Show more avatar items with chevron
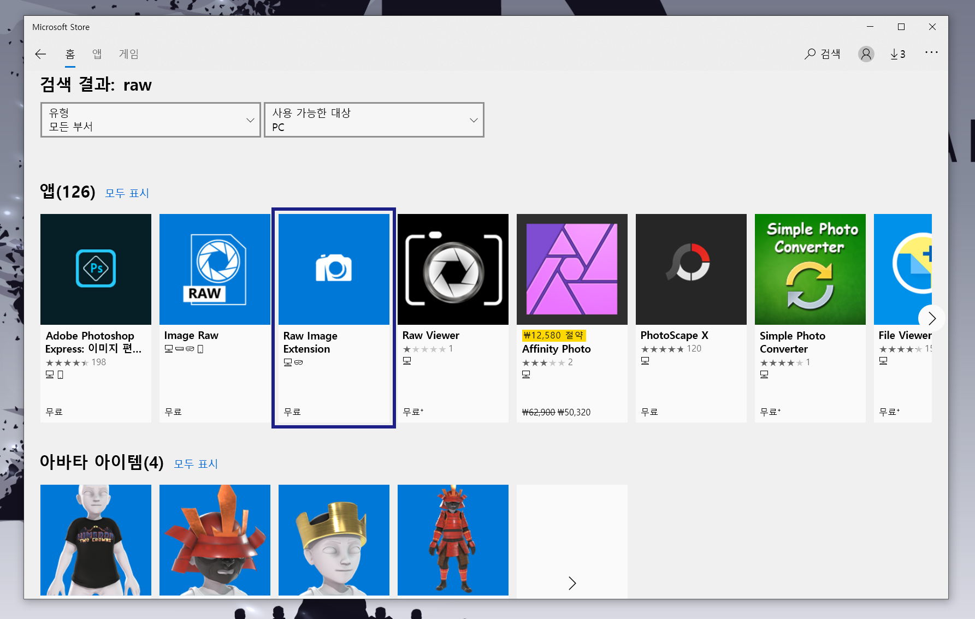The height and width of the screenshot is (619, 975). click(572, 583)
